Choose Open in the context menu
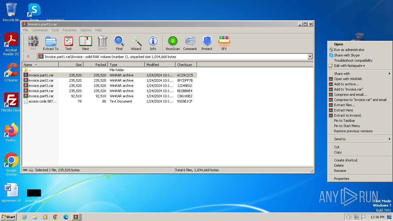This screenshot has height=221, width=393. [360, 44]
